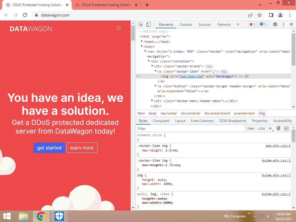The image size is (296, 222).
Task: Close the DevTools panel
Action: [x=291, y=24]
